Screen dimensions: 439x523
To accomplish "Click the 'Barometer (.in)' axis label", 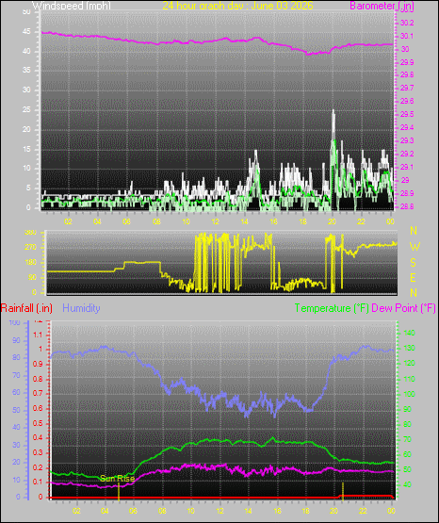I will tap(382, 6).
